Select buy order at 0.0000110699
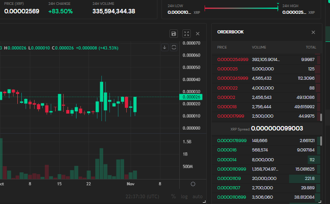This screenshot has height=204, width=330. coord(266,197)
